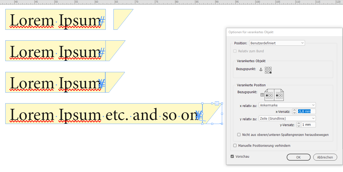Click the ¥ anchor marker after third Lorem Ipsum
Viewport: 343px width, 172px height.
101,83
